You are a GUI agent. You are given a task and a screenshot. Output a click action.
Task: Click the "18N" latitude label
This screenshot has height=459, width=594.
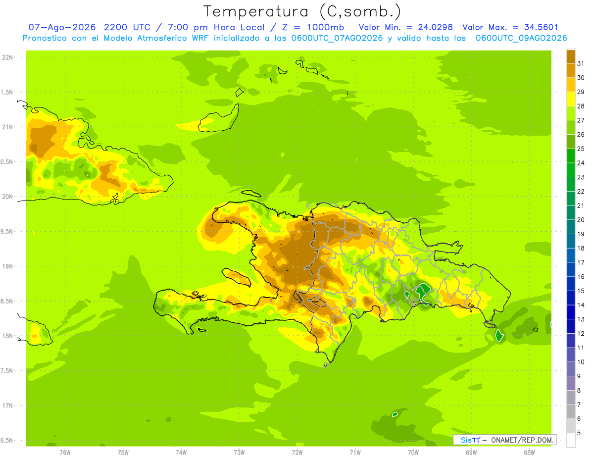8,336
